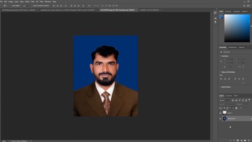
Task: Click align top edges in Properties
Action: (235, 79)
